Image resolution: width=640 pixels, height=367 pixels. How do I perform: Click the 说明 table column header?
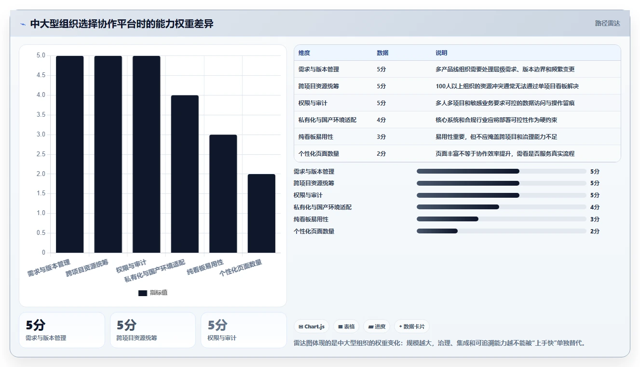point(441,53)
